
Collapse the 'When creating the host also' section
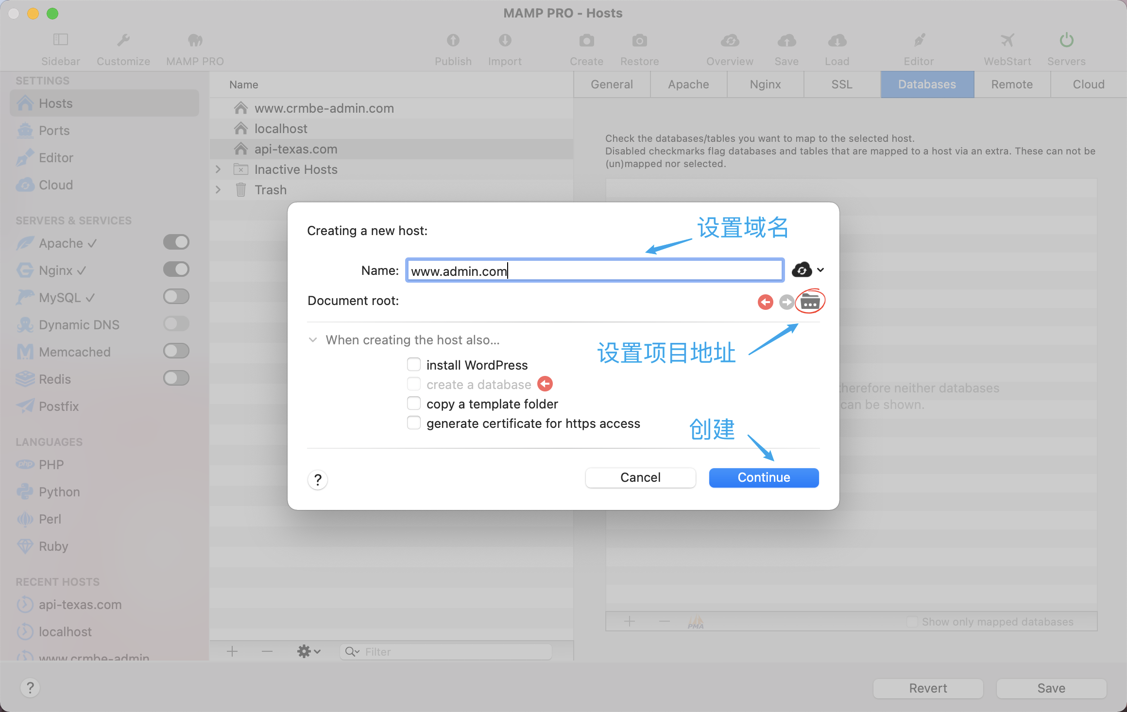click(313, 340)
